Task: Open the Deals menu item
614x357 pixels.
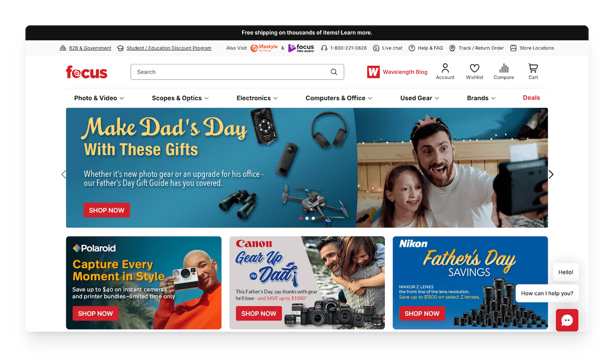Action: [531, 98]
